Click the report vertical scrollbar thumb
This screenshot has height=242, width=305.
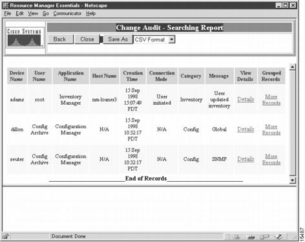[293, 123]
